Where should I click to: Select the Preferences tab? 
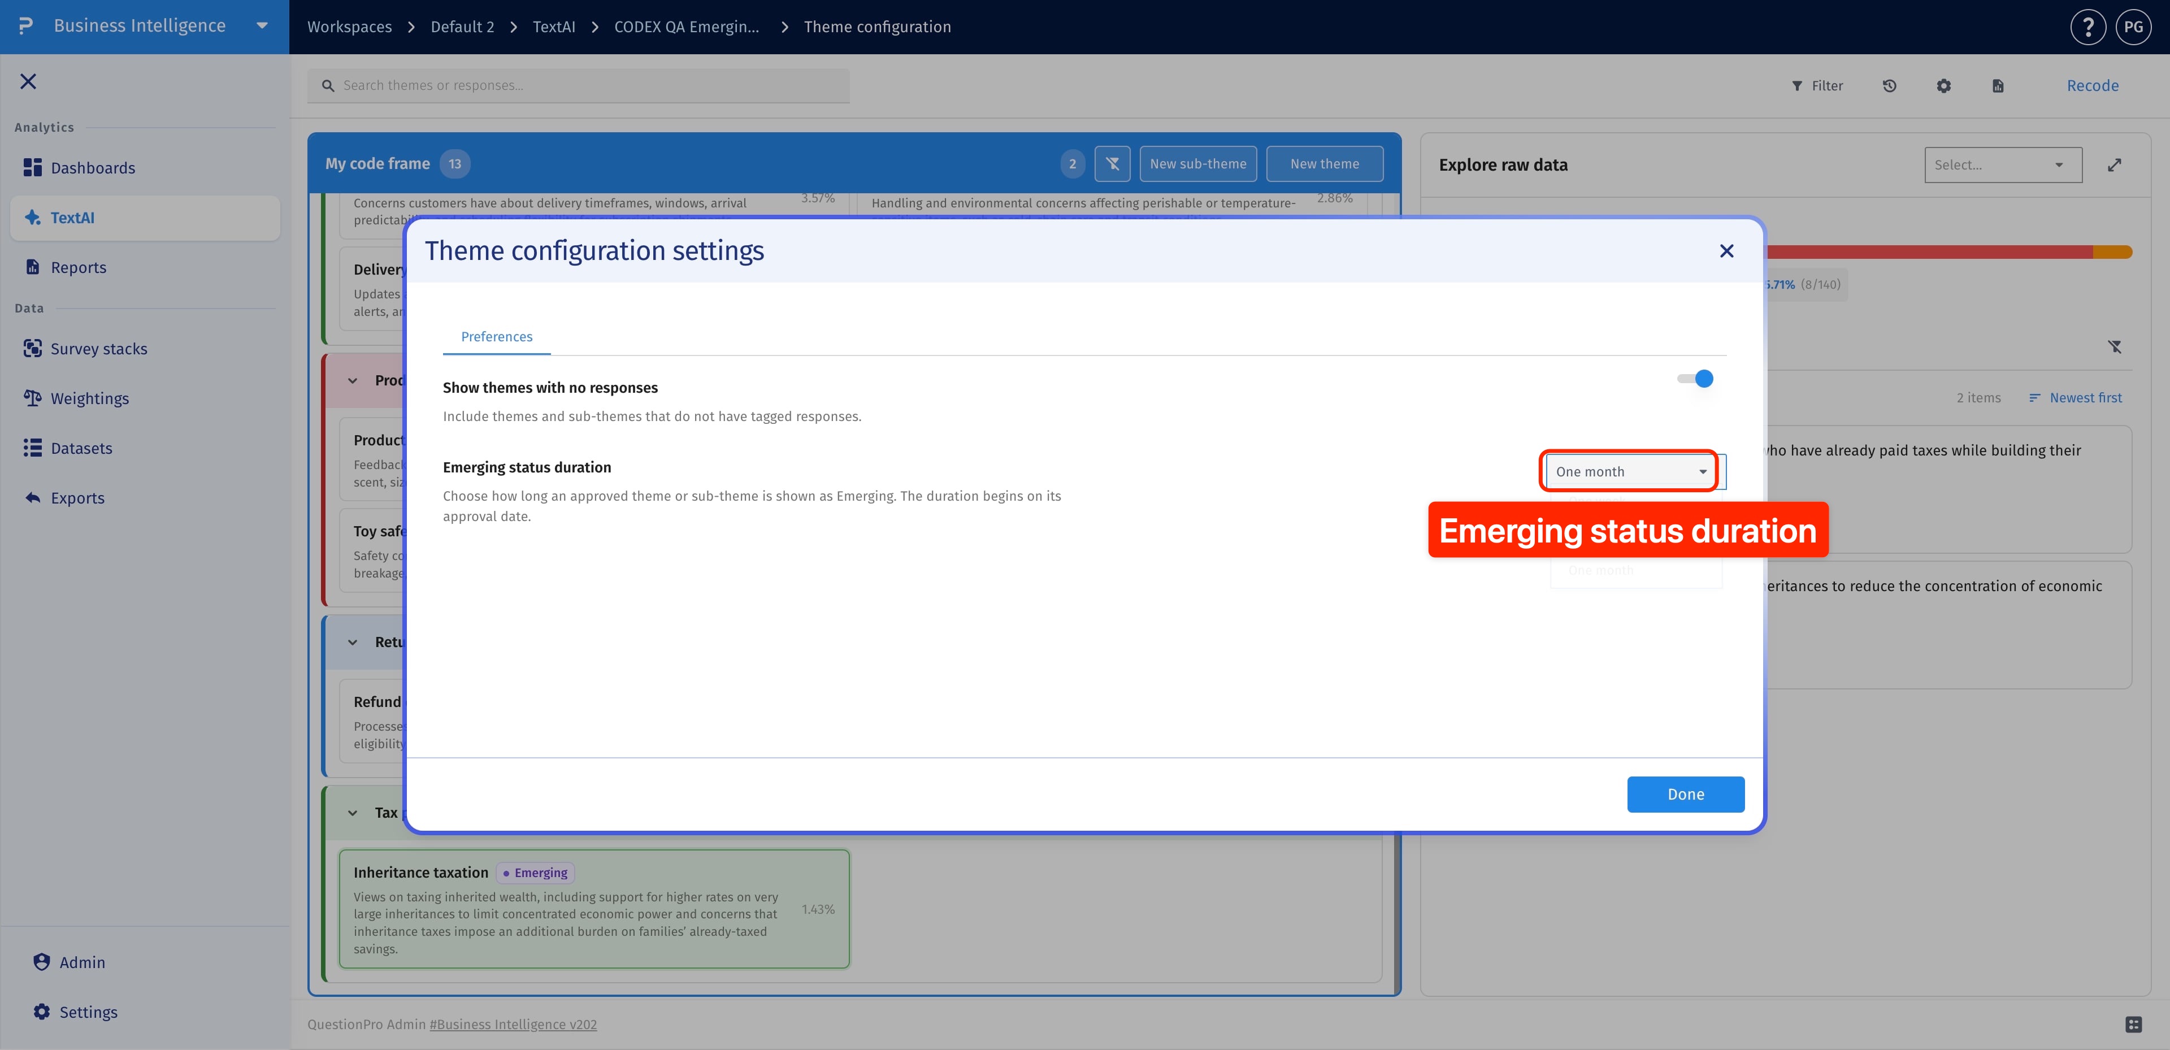496,337
